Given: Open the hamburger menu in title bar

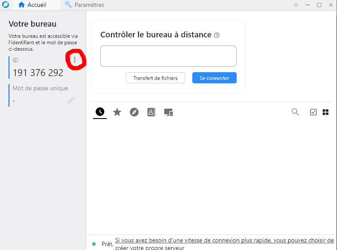Looking at the screenshot, I should coord(296,5).
